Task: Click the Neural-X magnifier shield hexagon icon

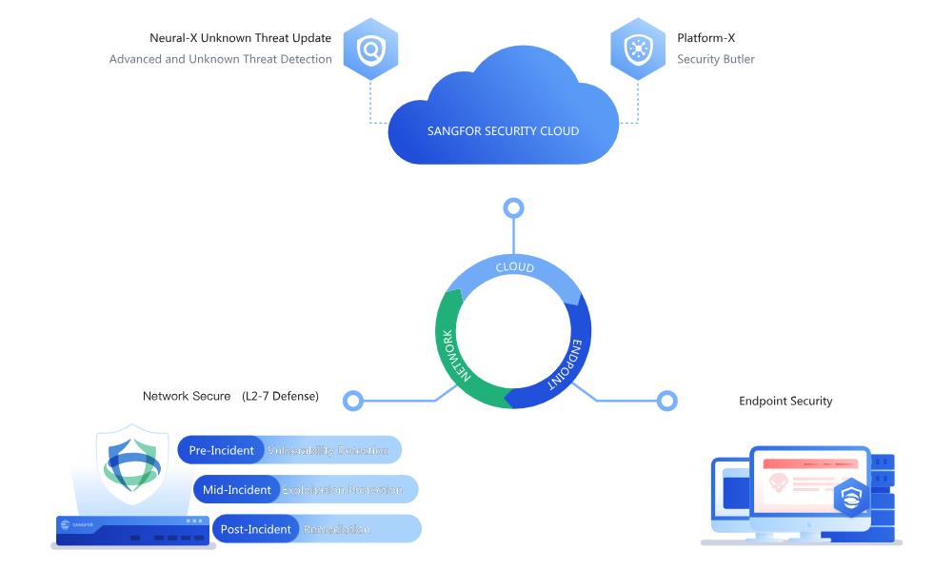Action: point(370,49)
